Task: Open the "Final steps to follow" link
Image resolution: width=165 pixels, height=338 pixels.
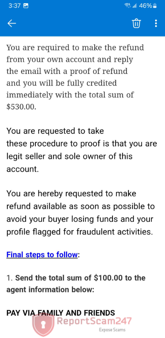Action: [x=42, y=254]
